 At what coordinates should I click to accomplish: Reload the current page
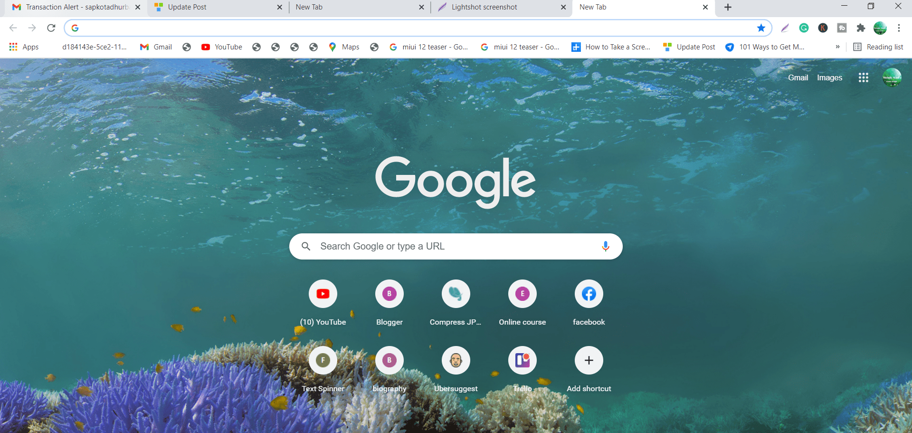[x=51, y=28]
